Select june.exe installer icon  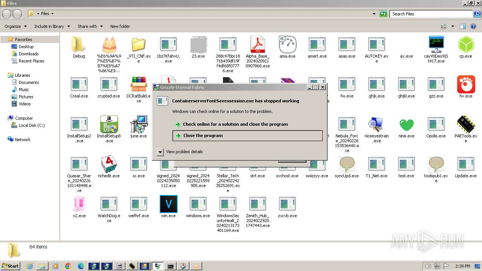[x=139, y=124]
